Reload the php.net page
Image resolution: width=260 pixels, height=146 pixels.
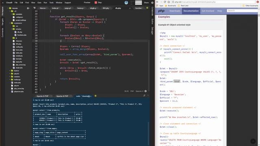(165, 2)
